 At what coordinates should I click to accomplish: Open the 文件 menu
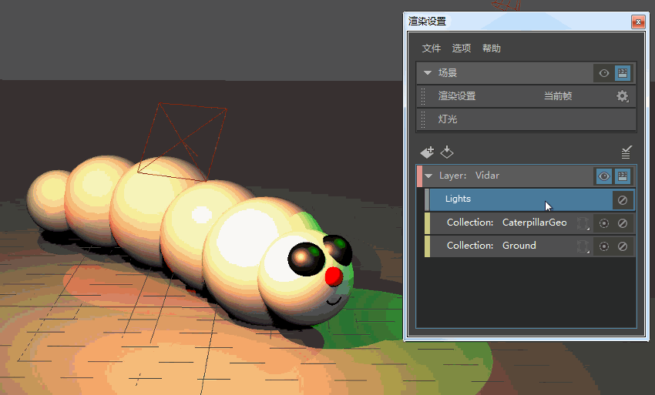(431, 49)
